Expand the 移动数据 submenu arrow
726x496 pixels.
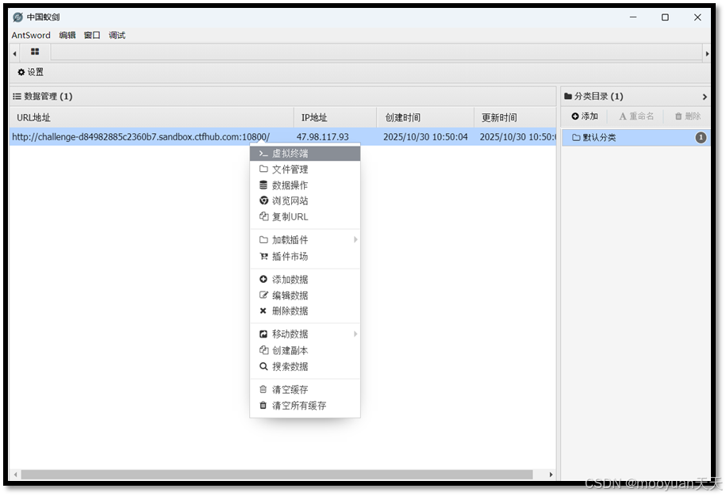point(355,334)
